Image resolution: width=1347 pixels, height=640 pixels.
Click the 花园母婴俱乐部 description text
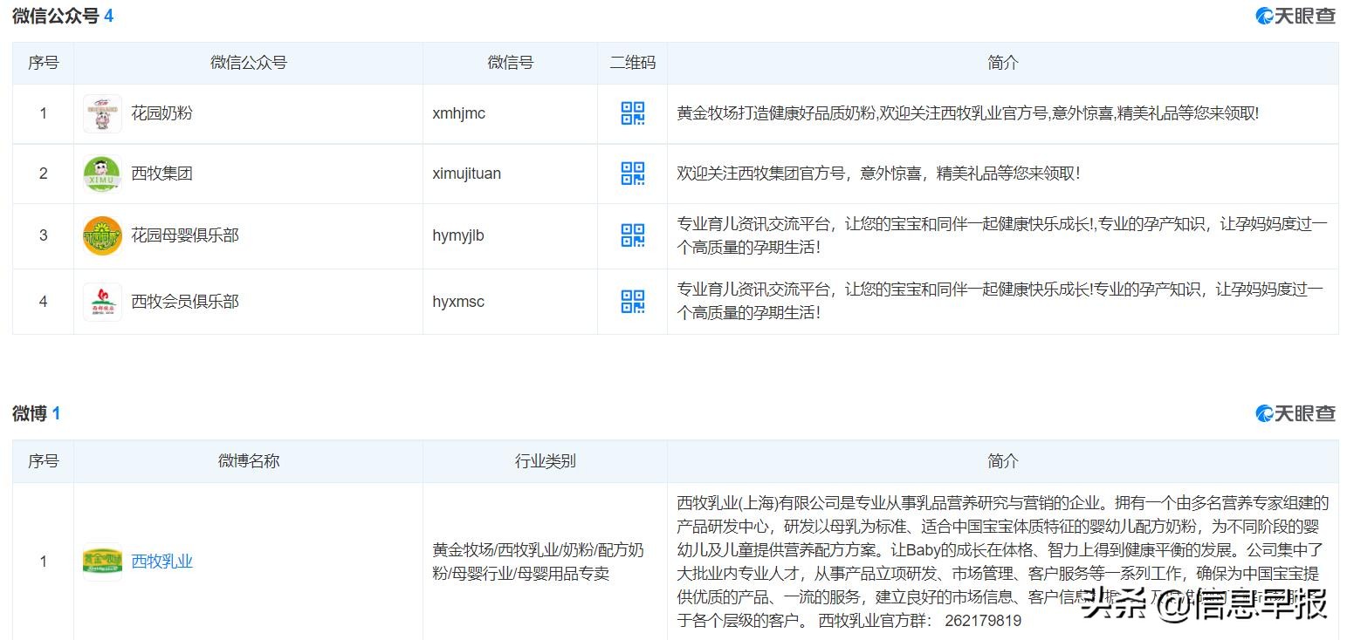1001,235
